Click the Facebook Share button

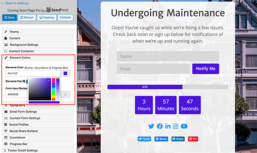point(161,139)
